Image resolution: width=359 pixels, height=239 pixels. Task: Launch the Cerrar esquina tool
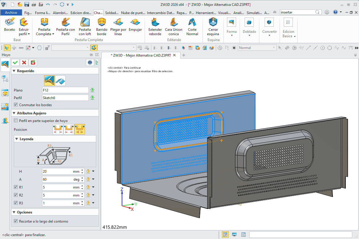tap(213, 26)
